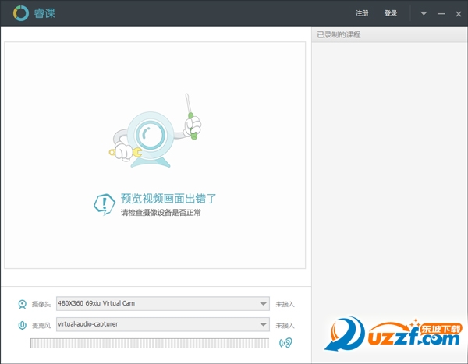Image resolution: width=468 pixels, height=364 pixels.
Task: Click the 睿课 logo icon
Action: click(x=21, y=13)
